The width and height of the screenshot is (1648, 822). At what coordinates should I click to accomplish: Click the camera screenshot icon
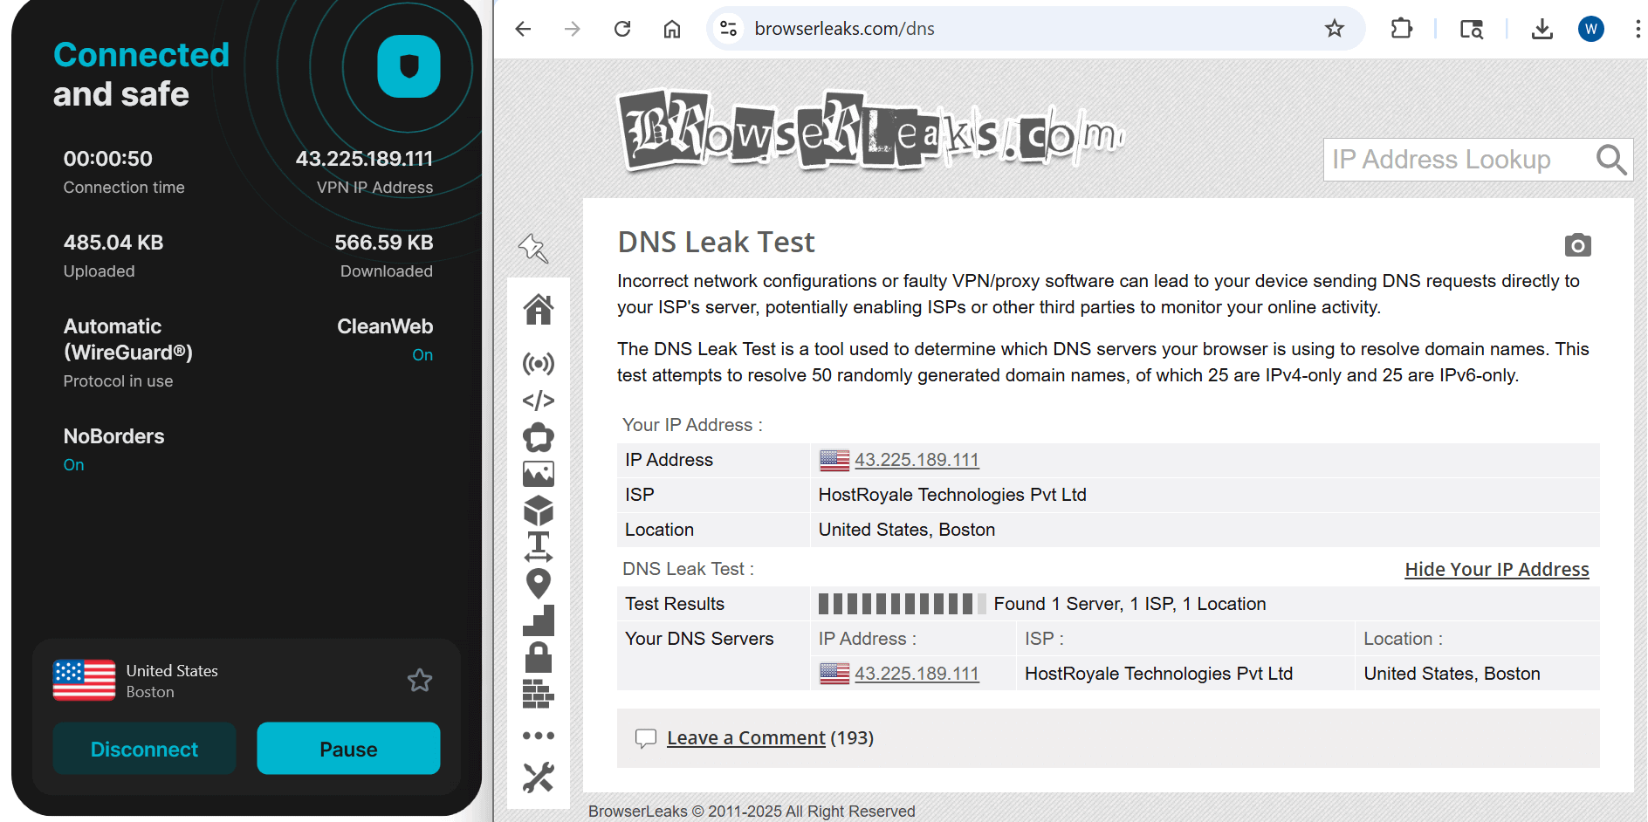click(1577, 245)
